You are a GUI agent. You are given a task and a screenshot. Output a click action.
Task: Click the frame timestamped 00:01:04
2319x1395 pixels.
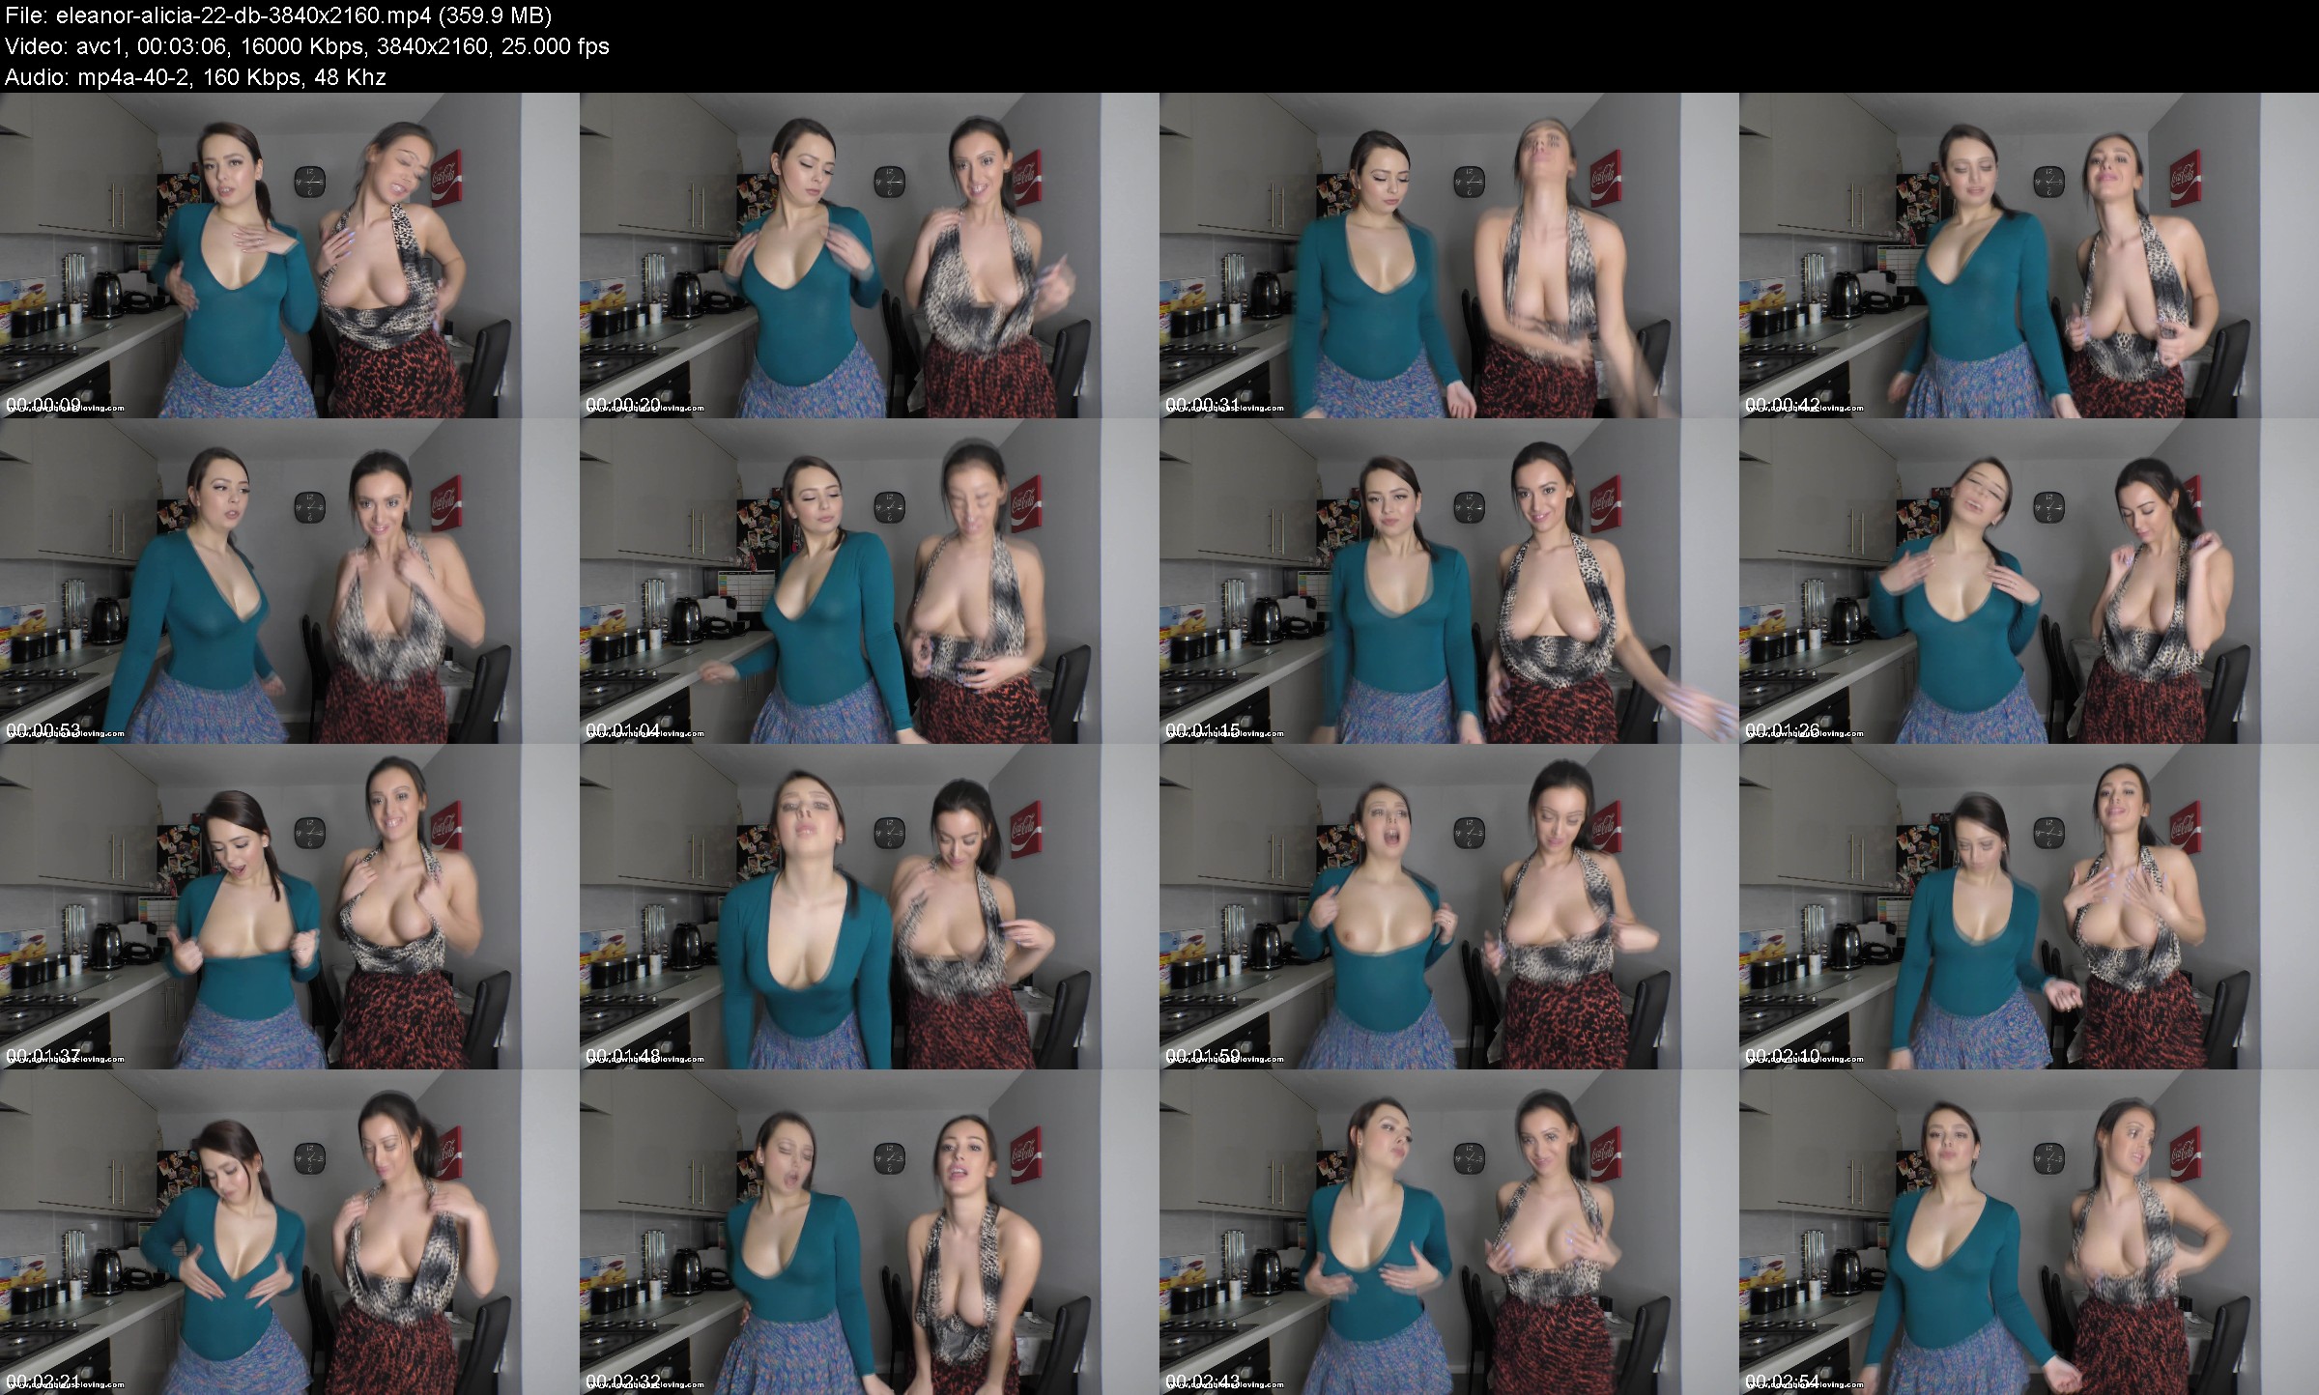tap(870, 581)
